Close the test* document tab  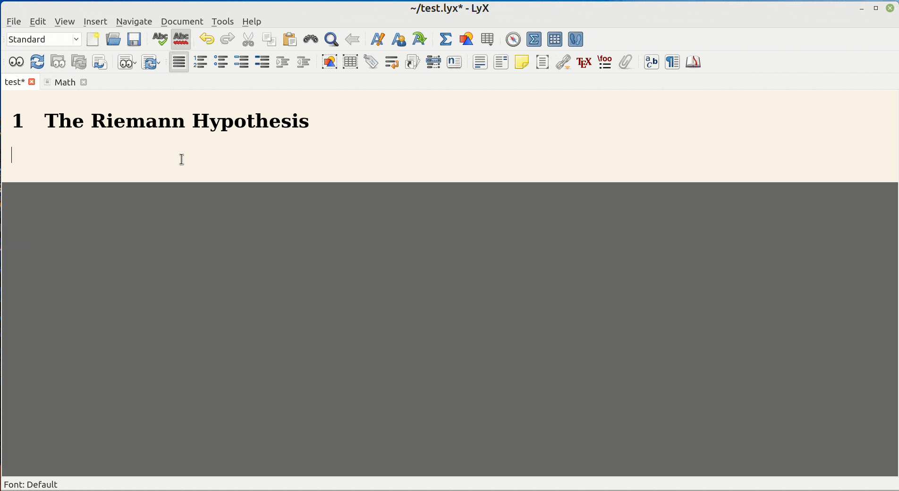pos(31,82)
